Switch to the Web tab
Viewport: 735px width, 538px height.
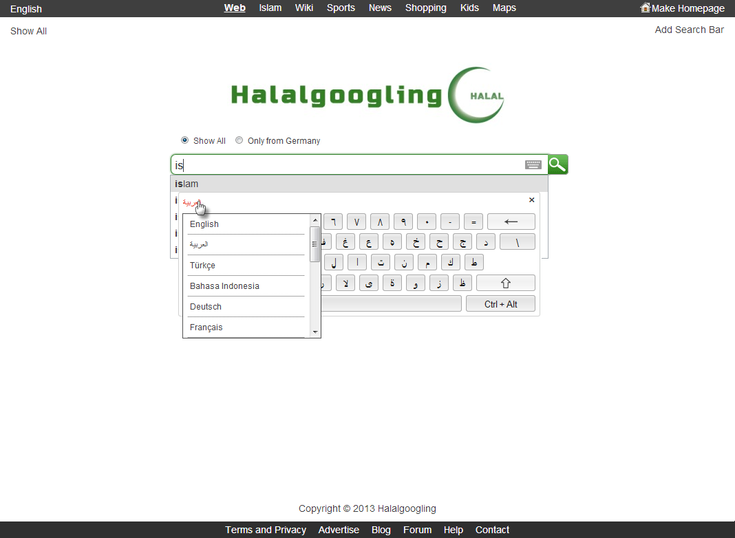235,8
